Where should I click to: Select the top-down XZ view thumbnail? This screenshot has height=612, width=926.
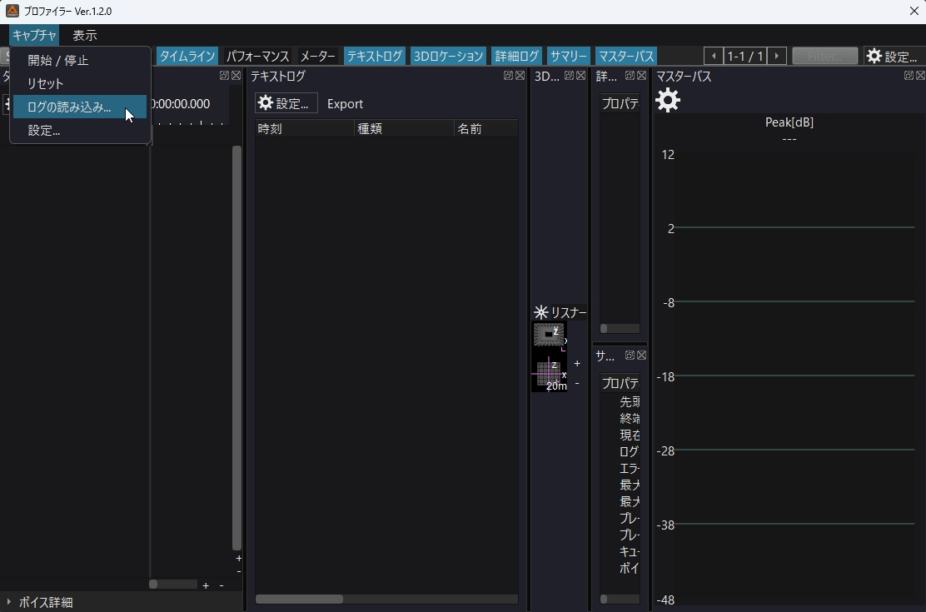coord(550,374)
